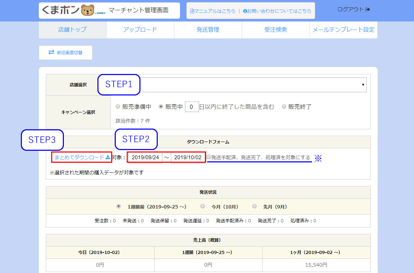Click the download icon beside まとめてダウンロード

[108, 157]
